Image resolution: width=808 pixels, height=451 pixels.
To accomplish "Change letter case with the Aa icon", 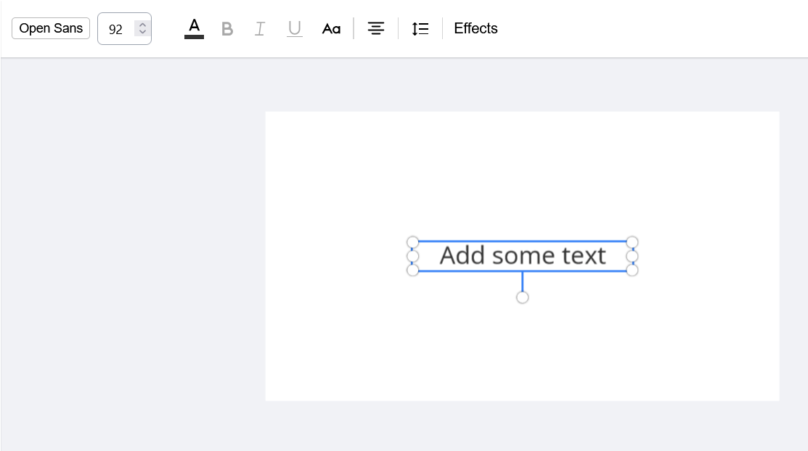I will click(332, 28).
